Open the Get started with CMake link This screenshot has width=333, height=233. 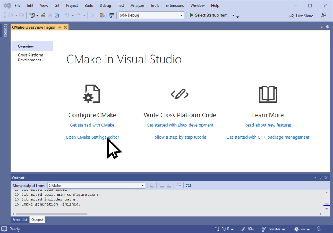point(92,125)
